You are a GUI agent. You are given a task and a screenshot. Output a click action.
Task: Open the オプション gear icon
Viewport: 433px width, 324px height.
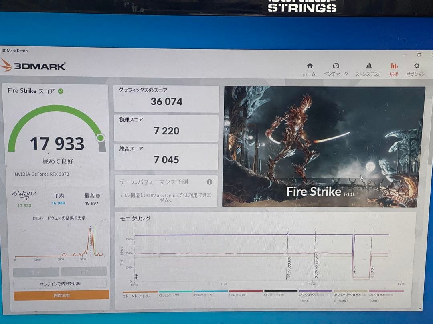[x=417, y=66]
